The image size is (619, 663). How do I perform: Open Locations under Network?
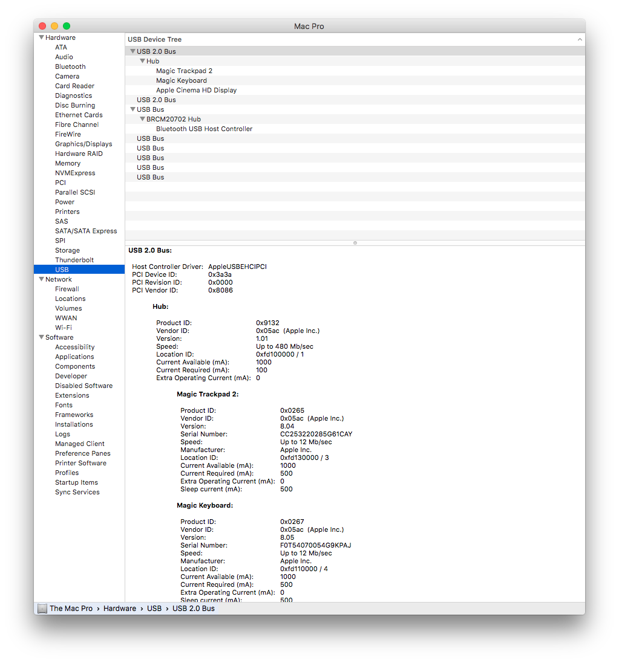pos(70,299)
